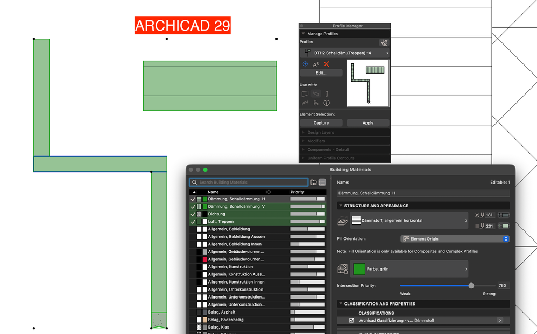Expand the Uniform Profile Contours section
537x334 pixels.
(x=303, y=158)
